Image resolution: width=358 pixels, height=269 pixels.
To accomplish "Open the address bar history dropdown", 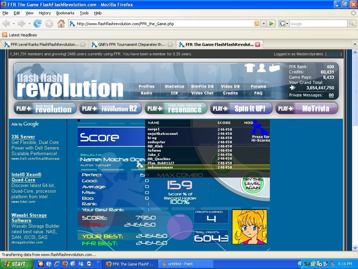I will pos(264,24).
